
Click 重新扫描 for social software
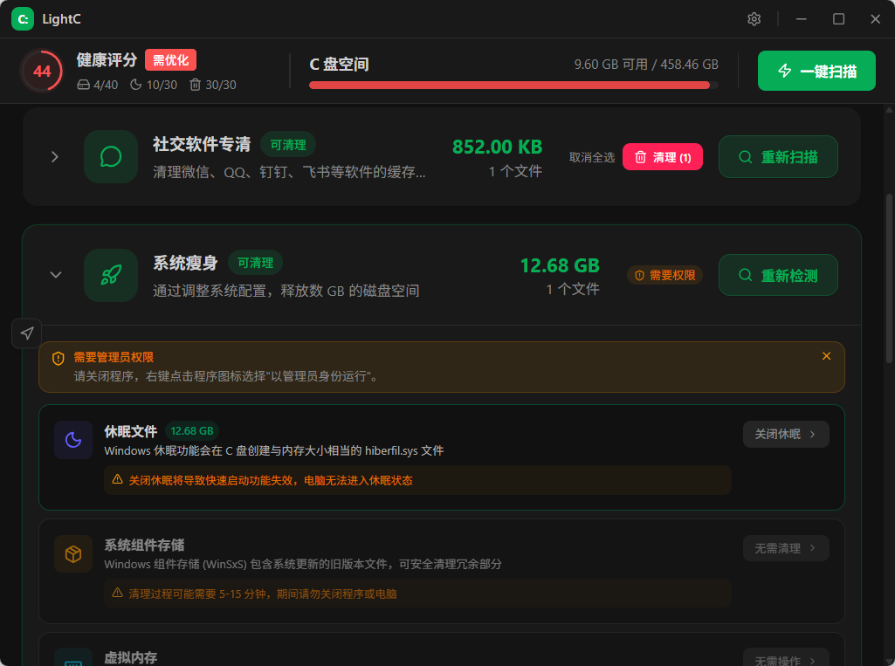pos(778,157)
